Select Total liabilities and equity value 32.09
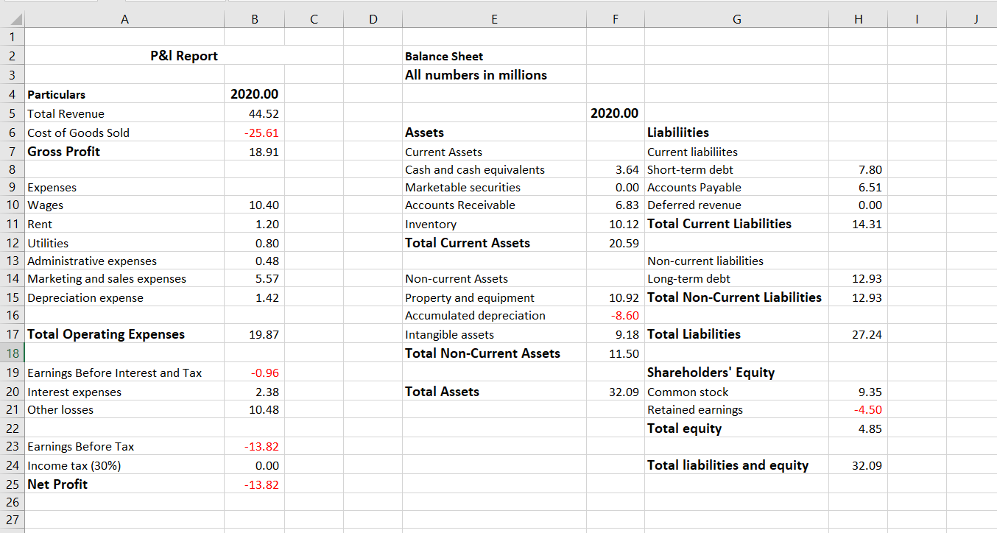This screenshot has width=997, height=533. tap(859, 465)
